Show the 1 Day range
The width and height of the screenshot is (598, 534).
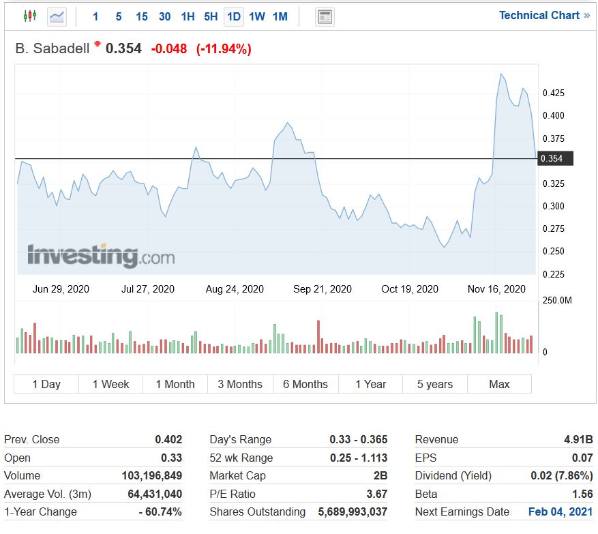coord(46,384)
